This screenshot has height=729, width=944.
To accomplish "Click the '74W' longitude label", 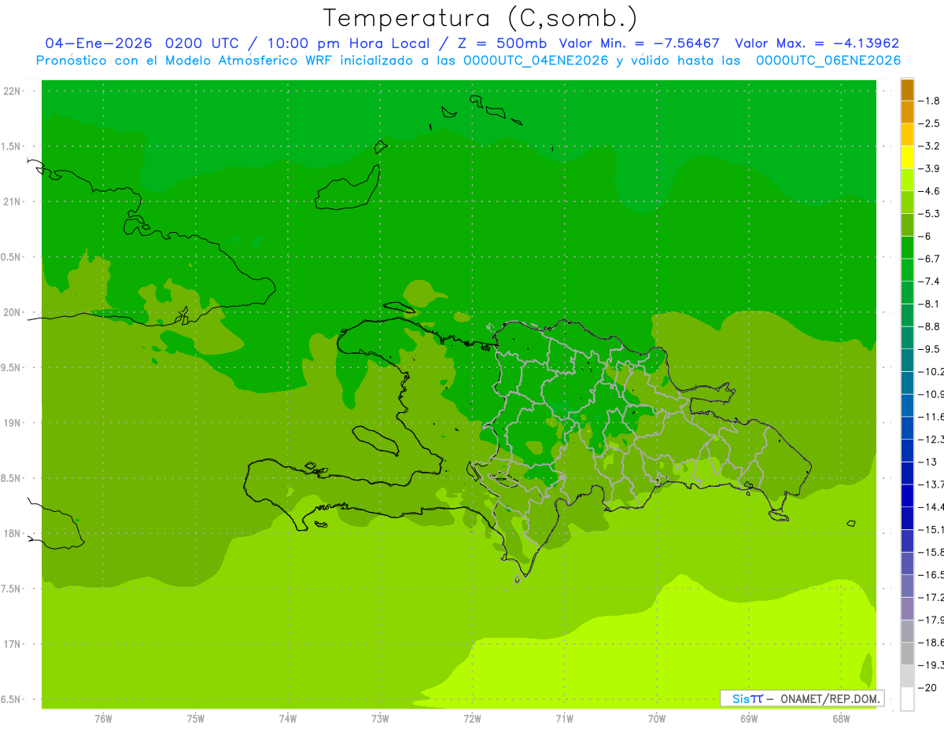I will click(x=288, y=719).
